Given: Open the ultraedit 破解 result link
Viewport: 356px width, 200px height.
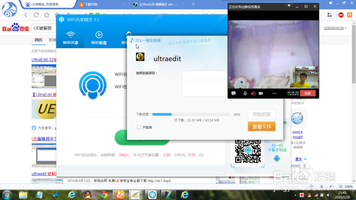Looking at the screenshot, I should tap(44, 174).
